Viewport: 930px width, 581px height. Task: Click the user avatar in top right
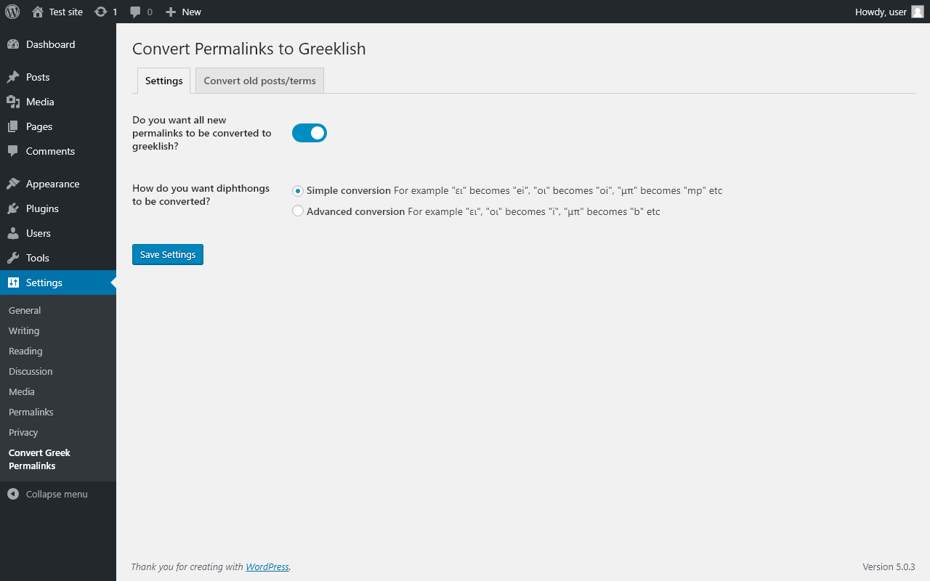(x=918, y=12)
